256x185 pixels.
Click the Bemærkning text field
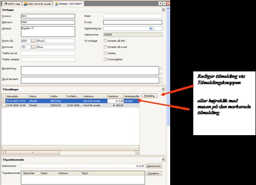tap(90, 70)
